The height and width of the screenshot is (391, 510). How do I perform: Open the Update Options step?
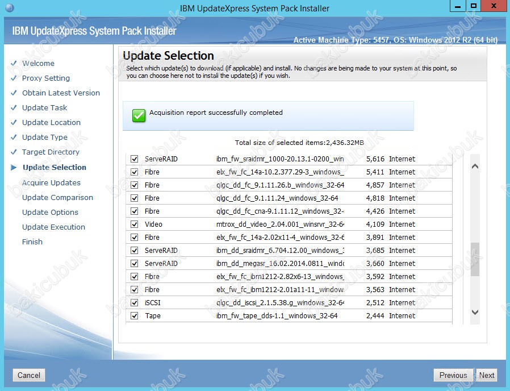point(50,213)
